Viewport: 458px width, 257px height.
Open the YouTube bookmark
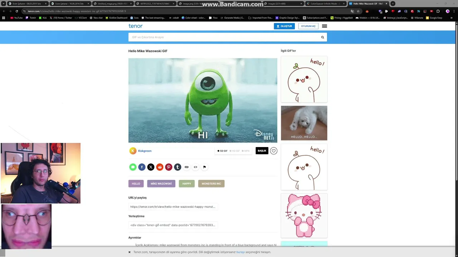tap(16, 18)
